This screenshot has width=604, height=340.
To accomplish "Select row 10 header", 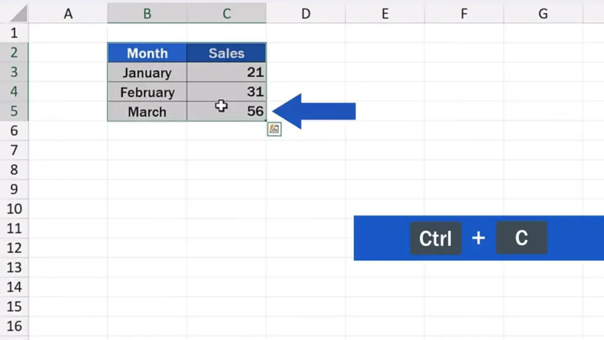I will tap(14, 209).
